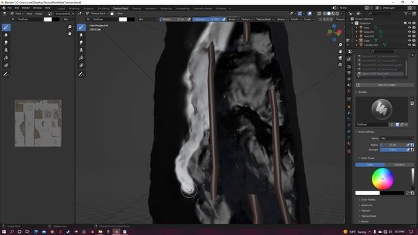418x235 pixels.
Task: Switch to the Shading workspace tab
Action: pos(137,8)
